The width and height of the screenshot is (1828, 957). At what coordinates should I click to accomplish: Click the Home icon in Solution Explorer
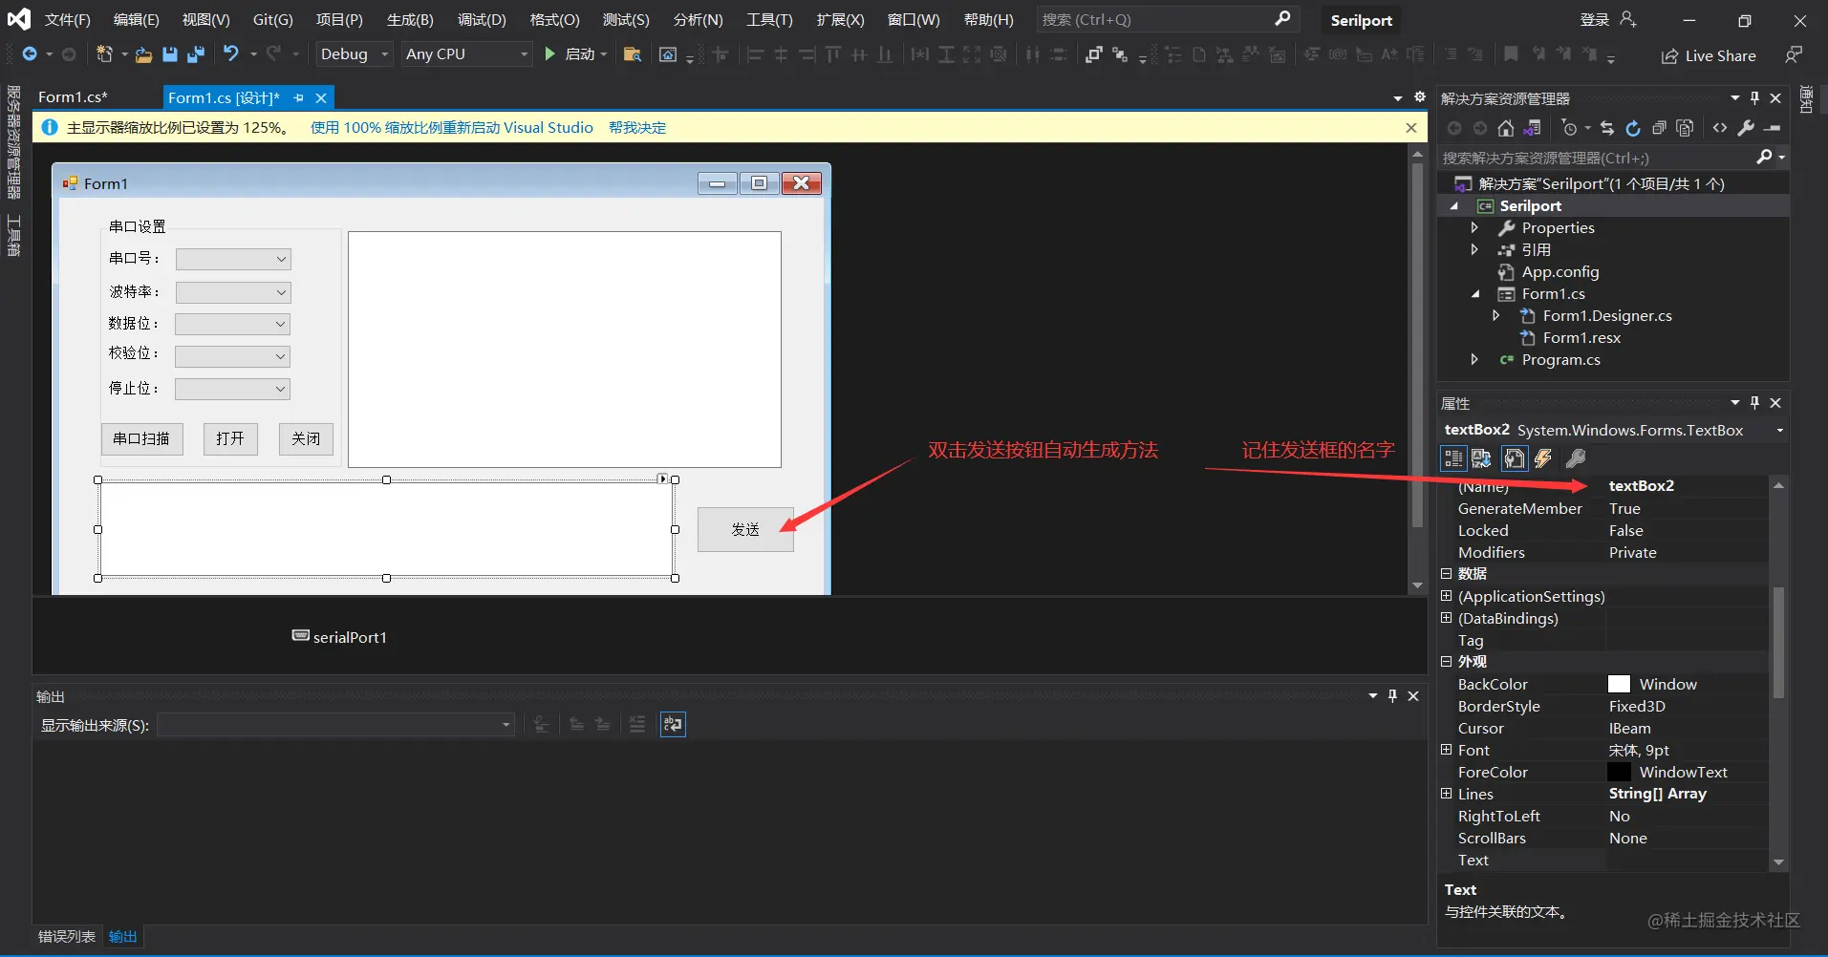click(1506, 128)
